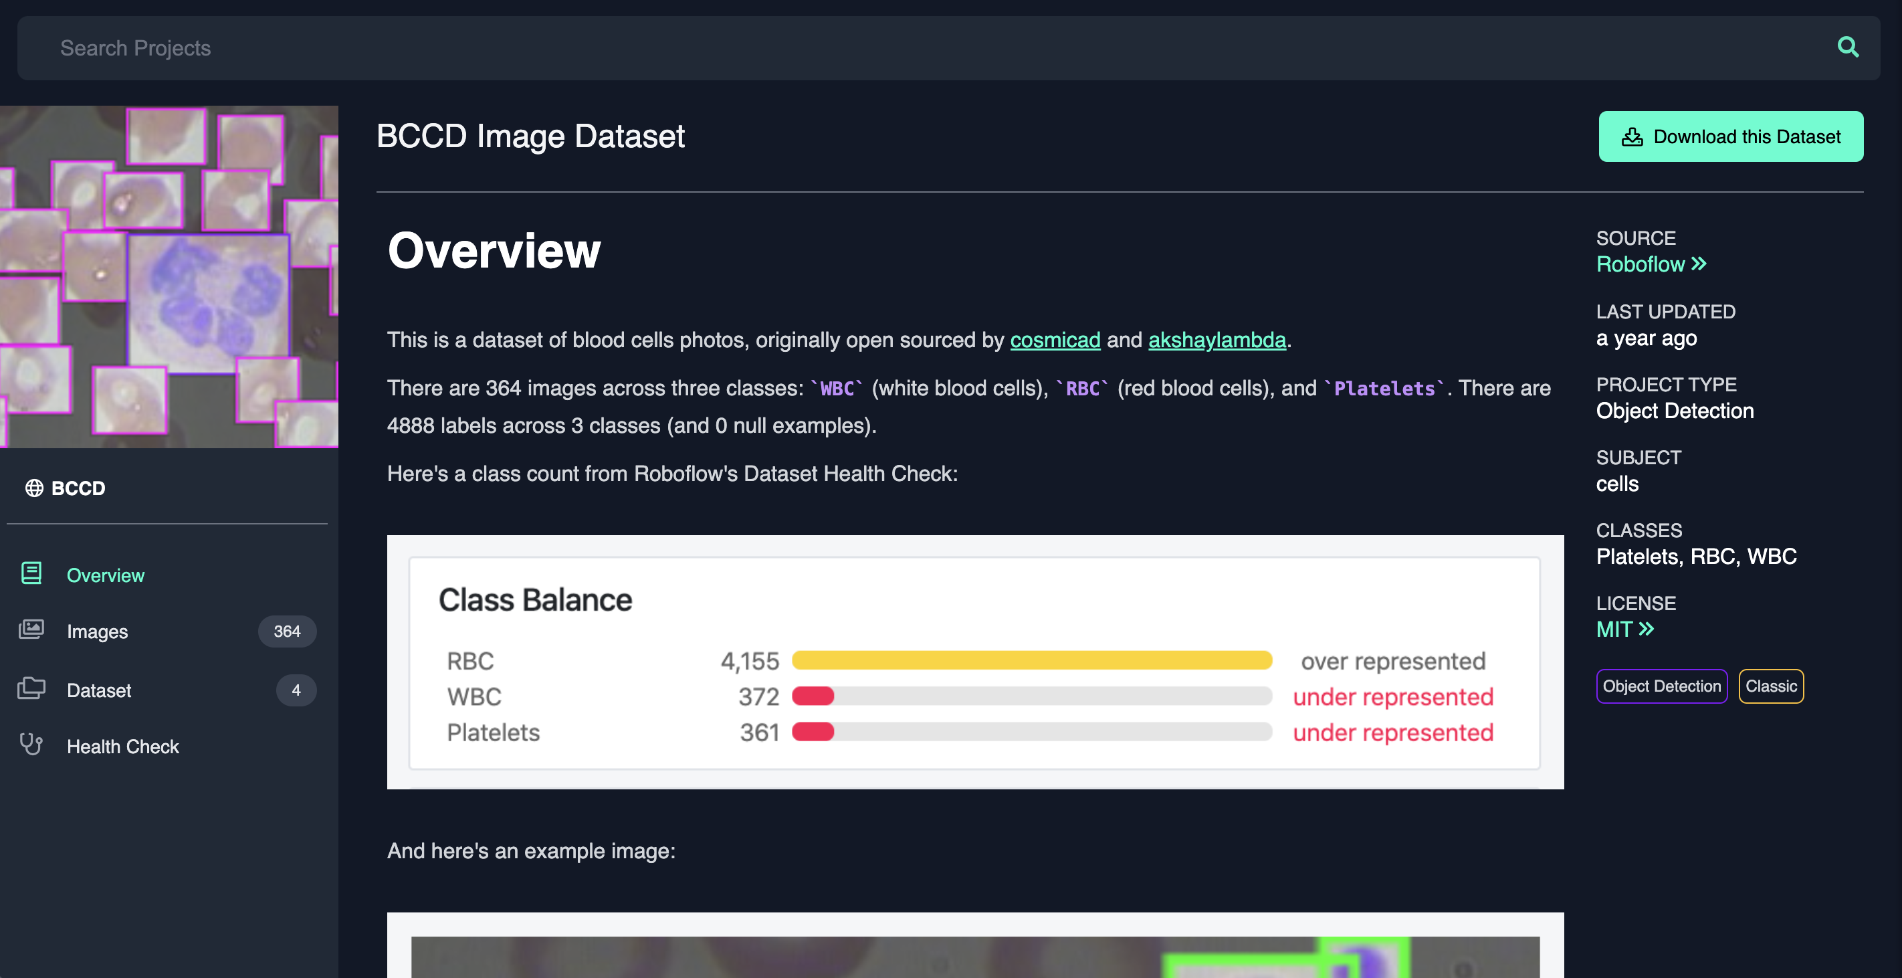Image resolution: width=1902 pixels, height=978 pixels.
Task: Open the Dataset count expander showing 4
Action: tap(296, 689)
